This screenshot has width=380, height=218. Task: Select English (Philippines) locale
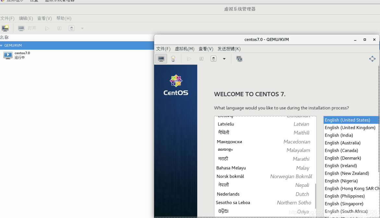point(351,196)
